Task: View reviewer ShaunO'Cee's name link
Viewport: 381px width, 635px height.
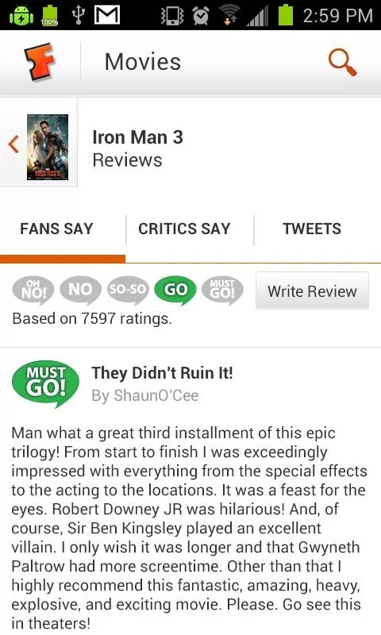Action: (145, 395)
